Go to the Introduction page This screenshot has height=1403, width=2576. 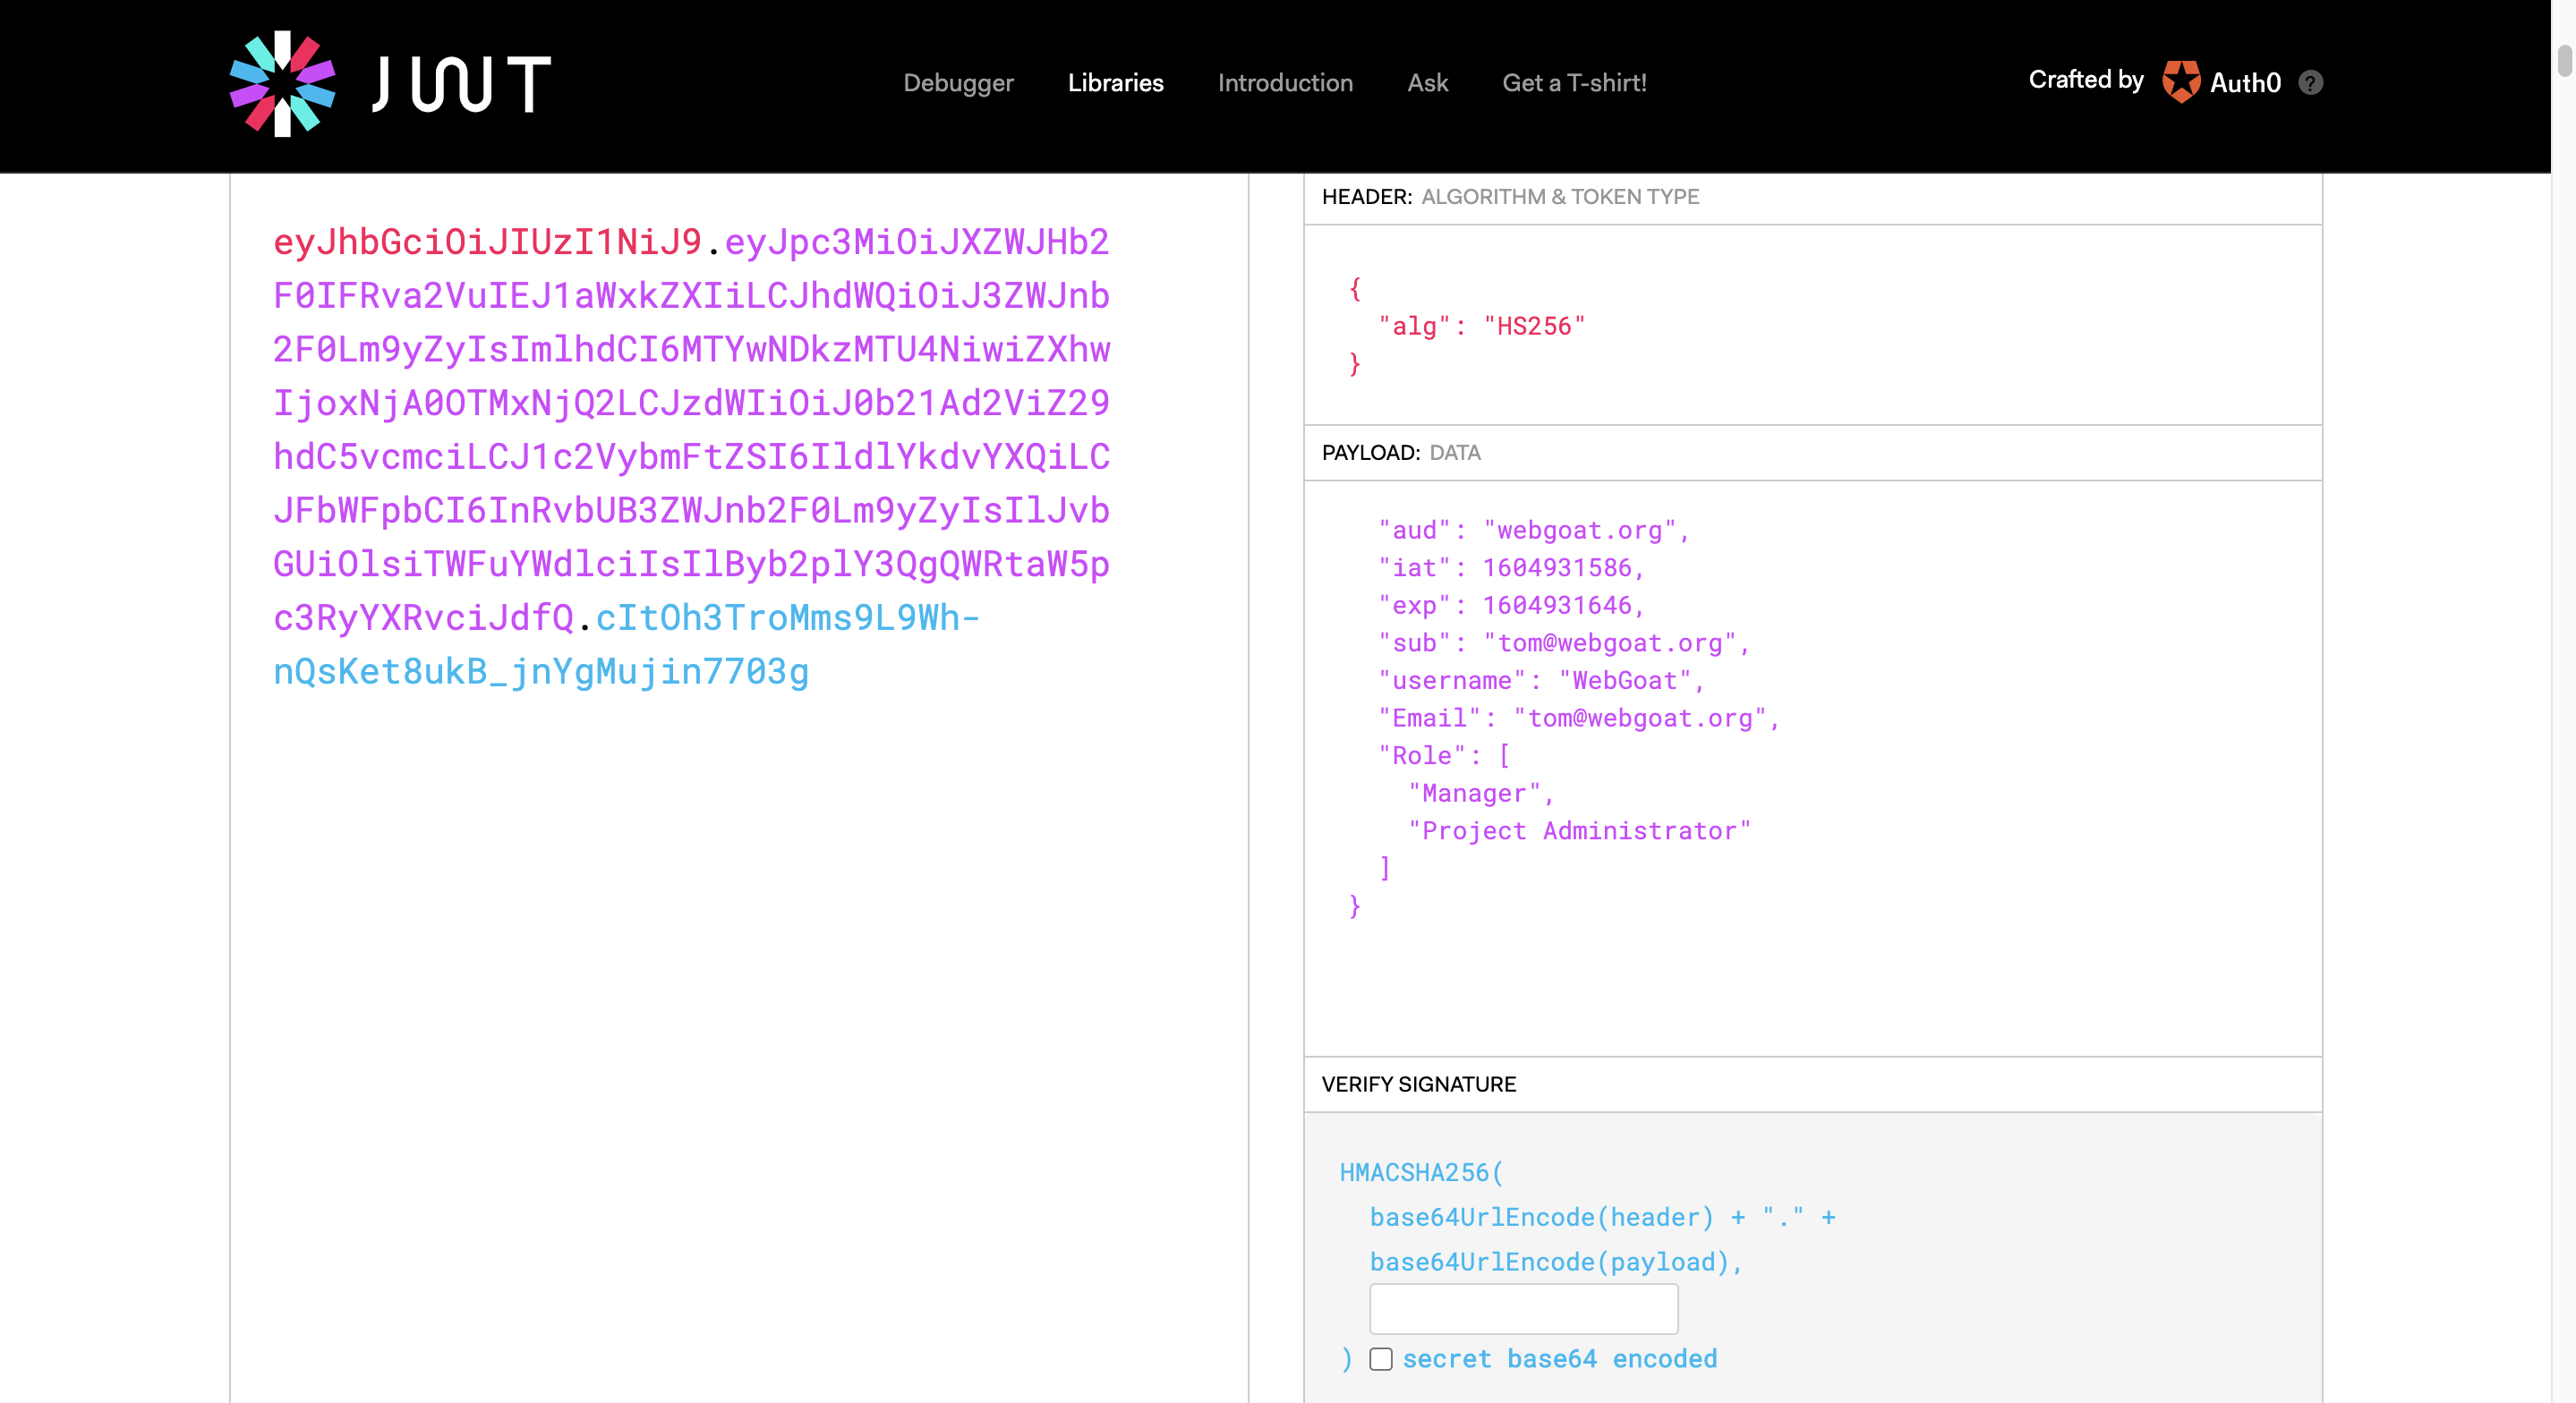[x=1285, y=83]
